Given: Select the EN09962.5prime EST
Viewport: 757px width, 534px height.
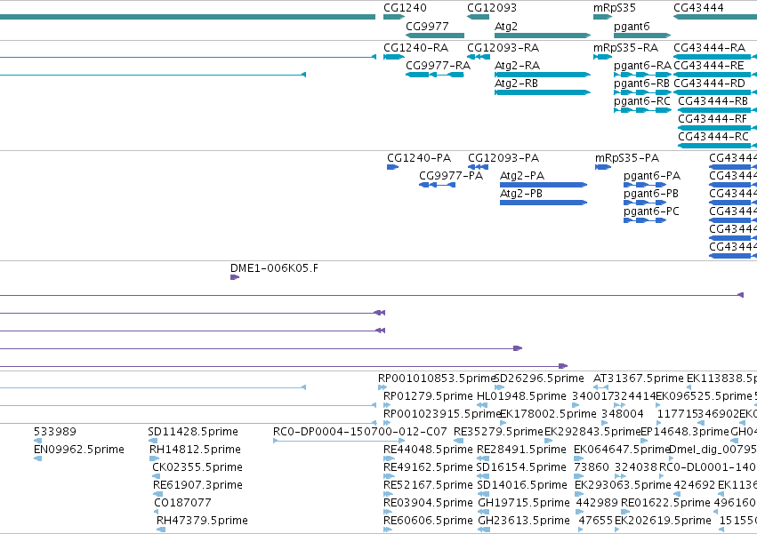Looking at the screenshot, I should pos(37,458).
